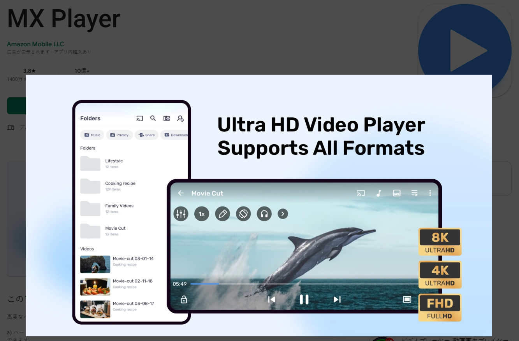Image resolution: width=519 pixels, height=341 pixels.
Task: Select the headphones audio button
Action: point(264,214)
